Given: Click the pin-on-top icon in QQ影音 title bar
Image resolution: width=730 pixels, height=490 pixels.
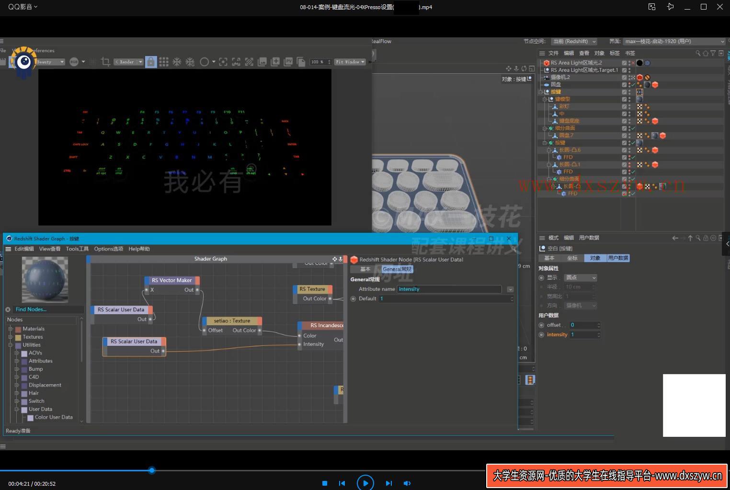Looking at the screenshot, I should 670,7.
